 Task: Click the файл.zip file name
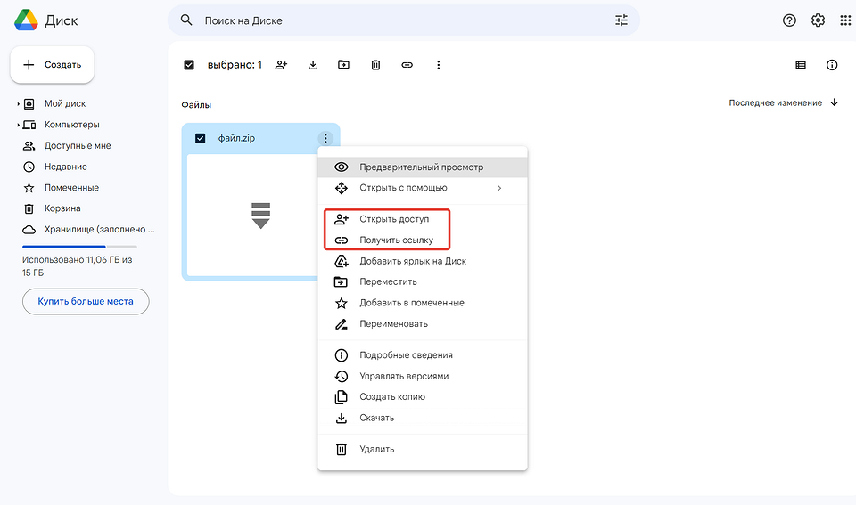pos(236,139)
